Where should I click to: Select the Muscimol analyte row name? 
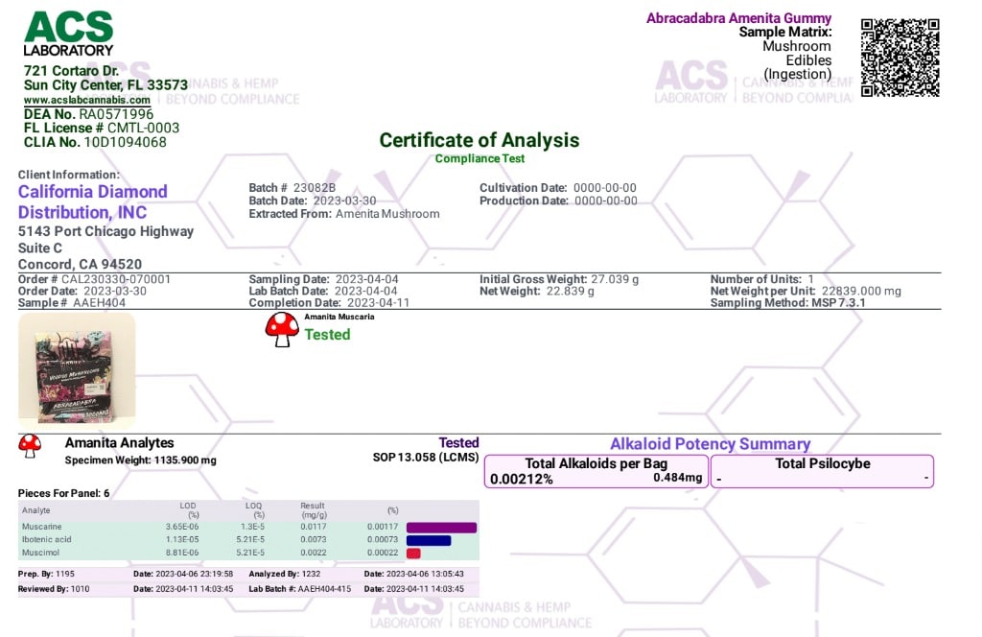coord(40,553)
